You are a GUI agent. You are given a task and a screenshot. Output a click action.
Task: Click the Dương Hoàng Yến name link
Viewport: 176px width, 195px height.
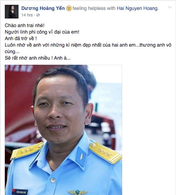(43, 8)
